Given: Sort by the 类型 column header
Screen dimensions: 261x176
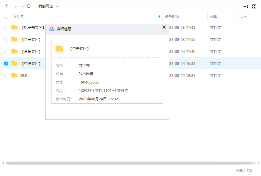Looking at the screenshot, I should point(214,17).
